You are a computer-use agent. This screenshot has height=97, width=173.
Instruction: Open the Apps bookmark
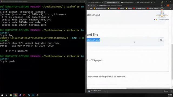tap(90, 8)
